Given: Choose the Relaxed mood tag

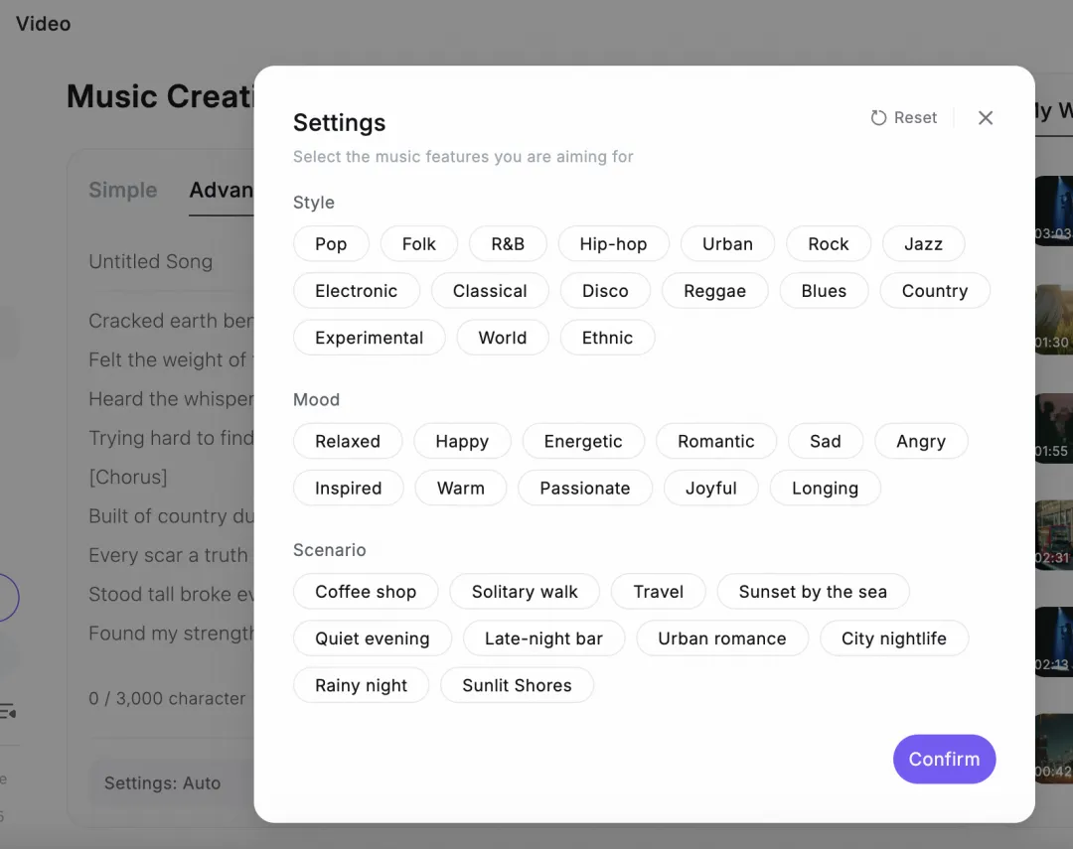Looking at the screenshot, I should (348, 441).
